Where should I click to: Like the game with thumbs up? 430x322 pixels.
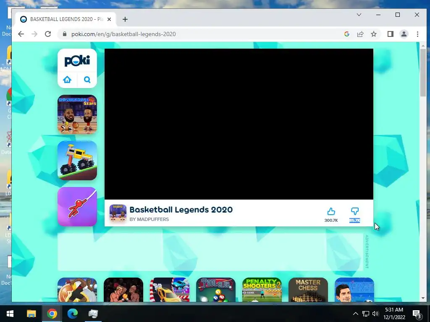click(331, 211)
